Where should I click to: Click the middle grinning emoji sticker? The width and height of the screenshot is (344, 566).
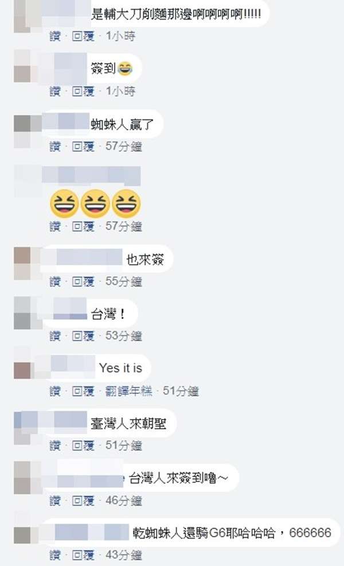tap(95, 204)
